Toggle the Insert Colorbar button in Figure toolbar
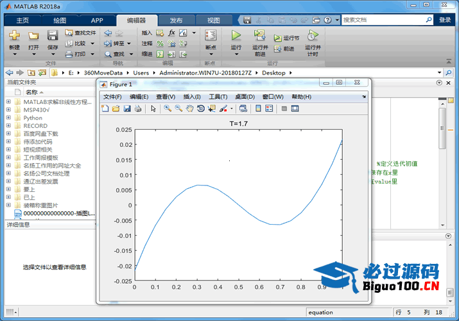Image resolution: width=459 pixels, height=321 pixels. [x=257, y=108]
